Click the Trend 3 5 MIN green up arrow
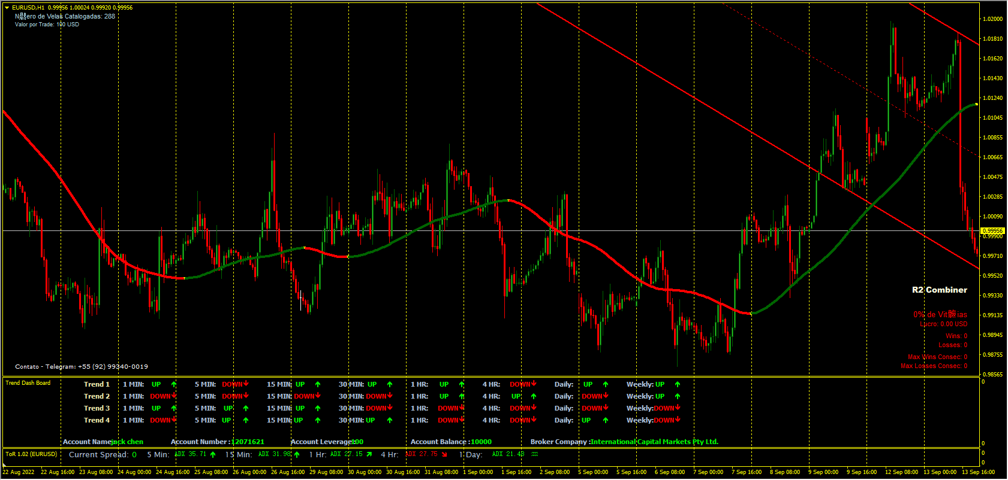The height and width of the screenshot is (480, 1008). pos(246,408)
